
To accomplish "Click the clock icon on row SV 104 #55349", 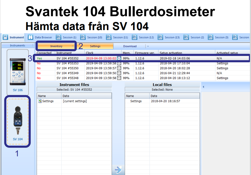I will [x=119, y=73].
